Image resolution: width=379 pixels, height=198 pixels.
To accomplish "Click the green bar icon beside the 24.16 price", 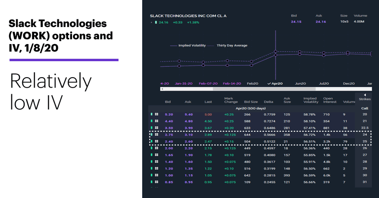I will [x=156, y=22].
